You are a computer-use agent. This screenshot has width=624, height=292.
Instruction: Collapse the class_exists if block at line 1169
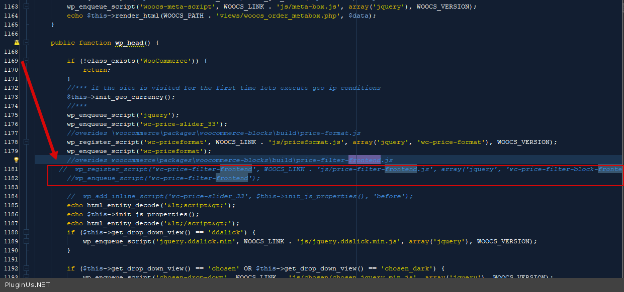coord(26,61)
